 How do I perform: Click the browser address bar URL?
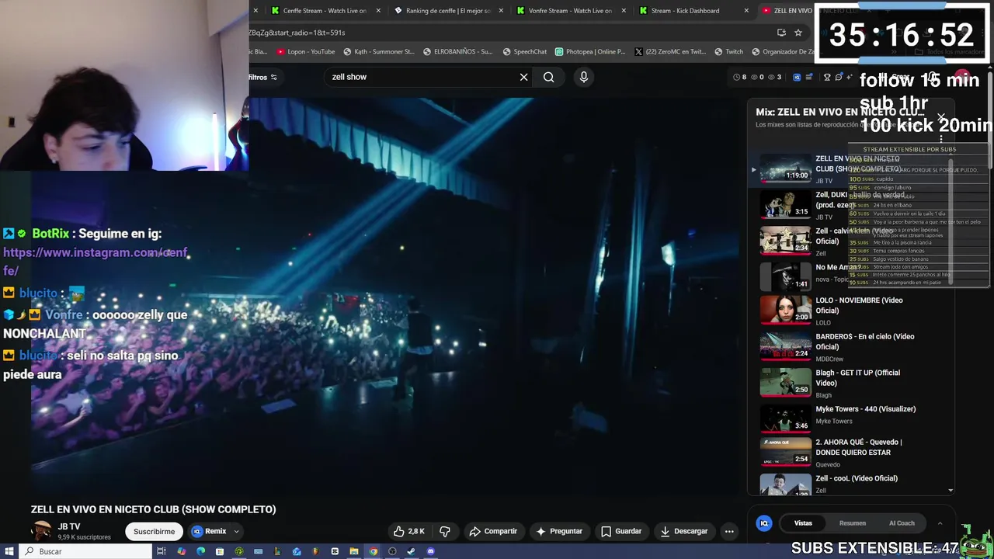297,33
